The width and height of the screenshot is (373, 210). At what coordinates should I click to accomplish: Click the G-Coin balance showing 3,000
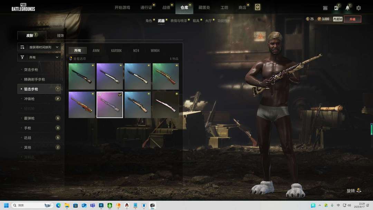point(323,19)
